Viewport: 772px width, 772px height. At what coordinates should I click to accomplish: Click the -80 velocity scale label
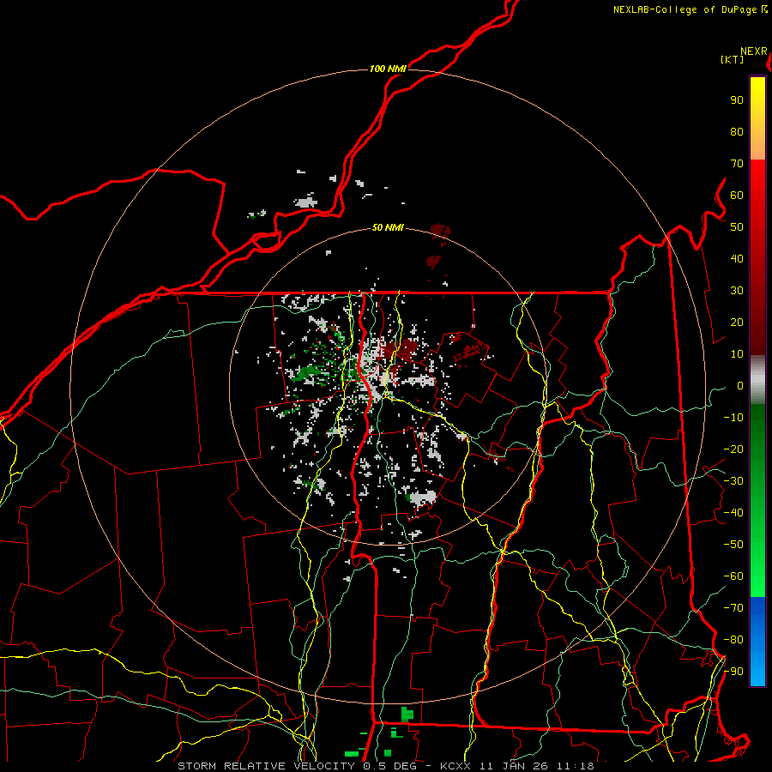coord(733,640)
